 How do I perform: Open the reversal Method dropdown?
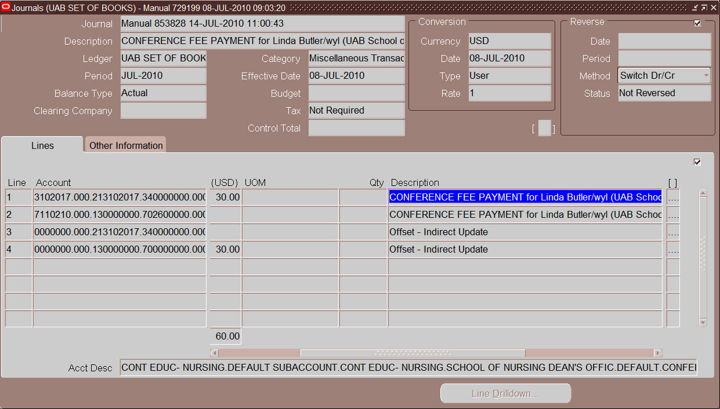coord(706,76)
